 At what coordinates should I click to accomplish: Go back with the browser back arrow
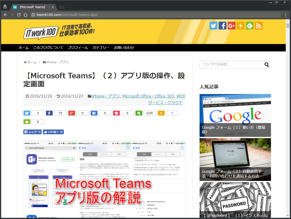(x=5, y=15)
